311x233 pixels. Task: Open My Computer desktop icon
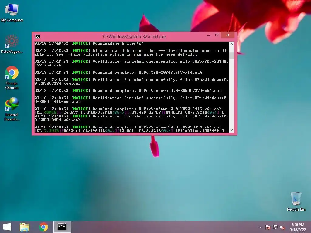coord(12,13)
